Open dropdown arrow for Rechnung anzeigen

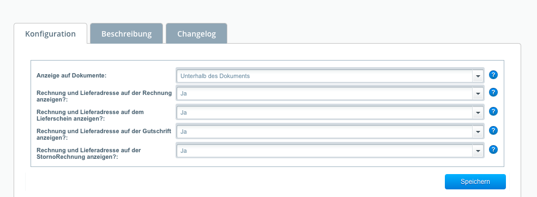coord(478,93)
